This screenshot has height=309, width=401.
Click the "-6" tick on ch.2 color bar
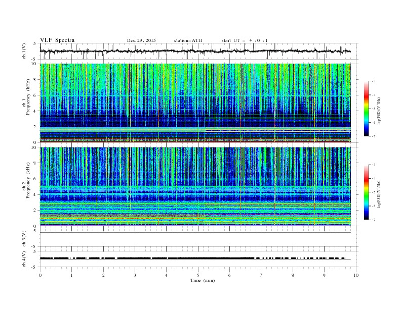pos(374,206)
